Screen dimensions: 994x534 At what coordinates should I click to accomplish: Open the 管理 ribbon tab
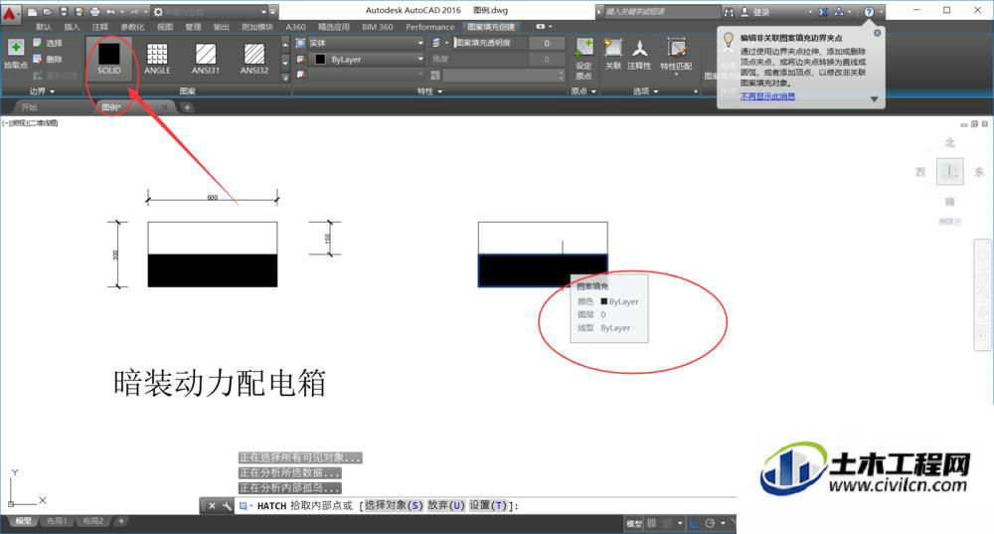193,27
